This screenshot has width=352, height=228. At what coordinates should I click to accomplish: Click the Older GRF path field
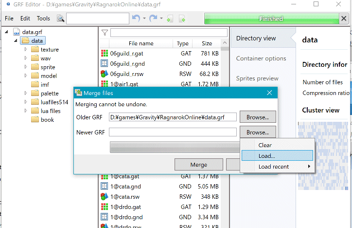173,117
